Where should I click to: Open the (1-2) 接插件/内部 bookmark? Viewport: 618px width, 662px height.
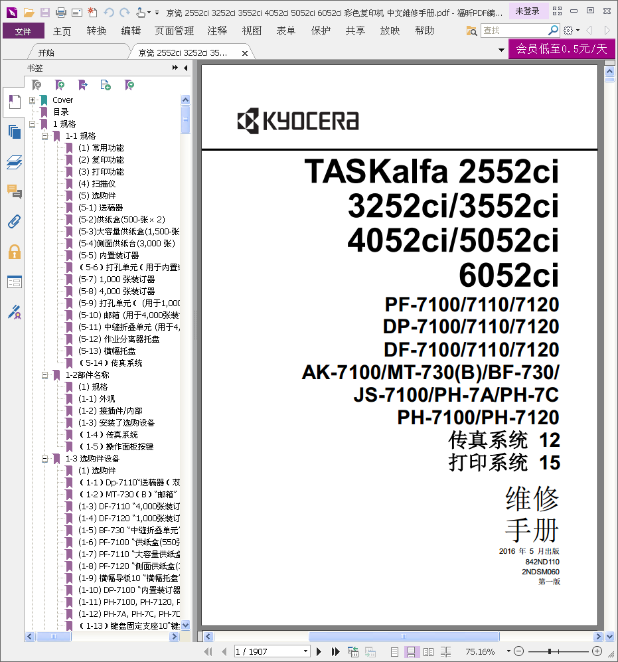tap(111, 411)
